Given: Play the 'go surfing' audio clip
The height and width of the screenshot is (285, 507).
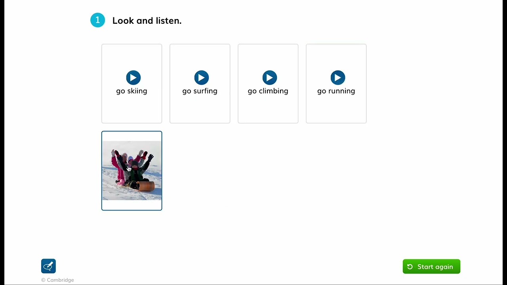Looking at the screenshot, I should pos(201,78).
